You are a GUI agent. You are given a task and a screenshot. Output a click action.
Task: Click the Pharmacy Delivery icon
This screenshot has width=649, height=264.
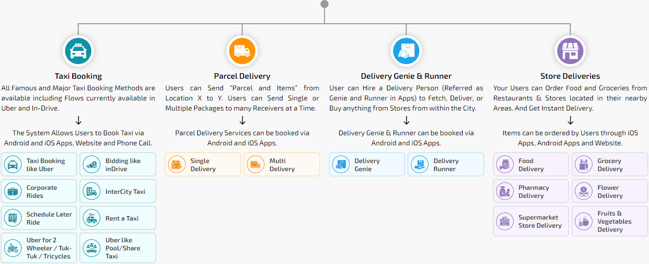504,191
